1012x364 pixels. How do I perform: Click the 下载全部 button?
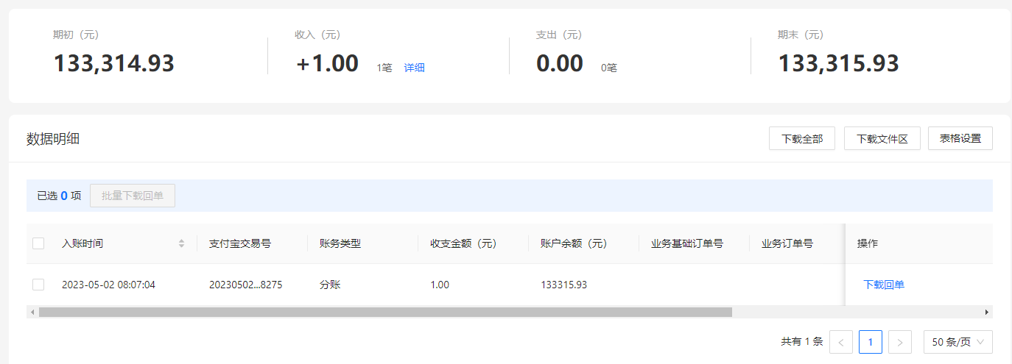coord(802,138)
